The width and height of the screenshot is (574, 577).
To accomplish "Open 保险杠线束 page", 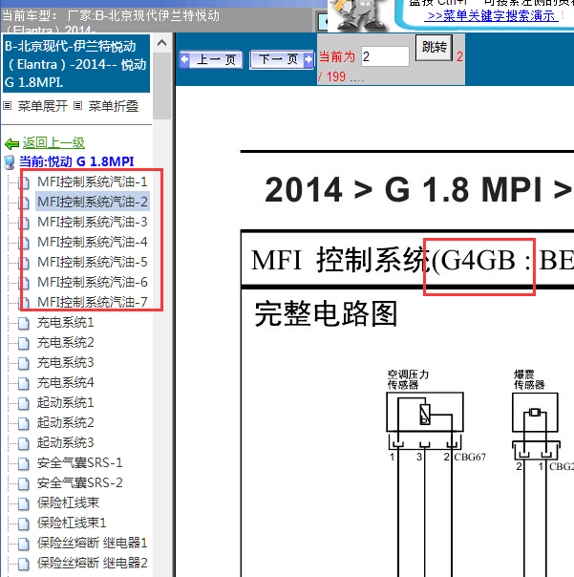I will (x=68, y=503).
